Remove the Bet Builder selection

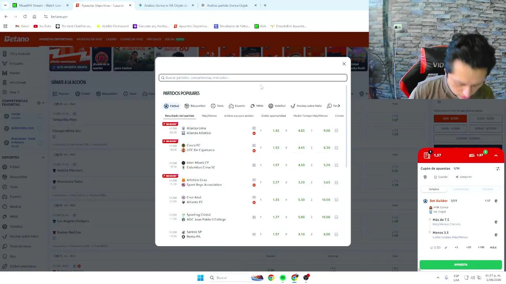496,201
